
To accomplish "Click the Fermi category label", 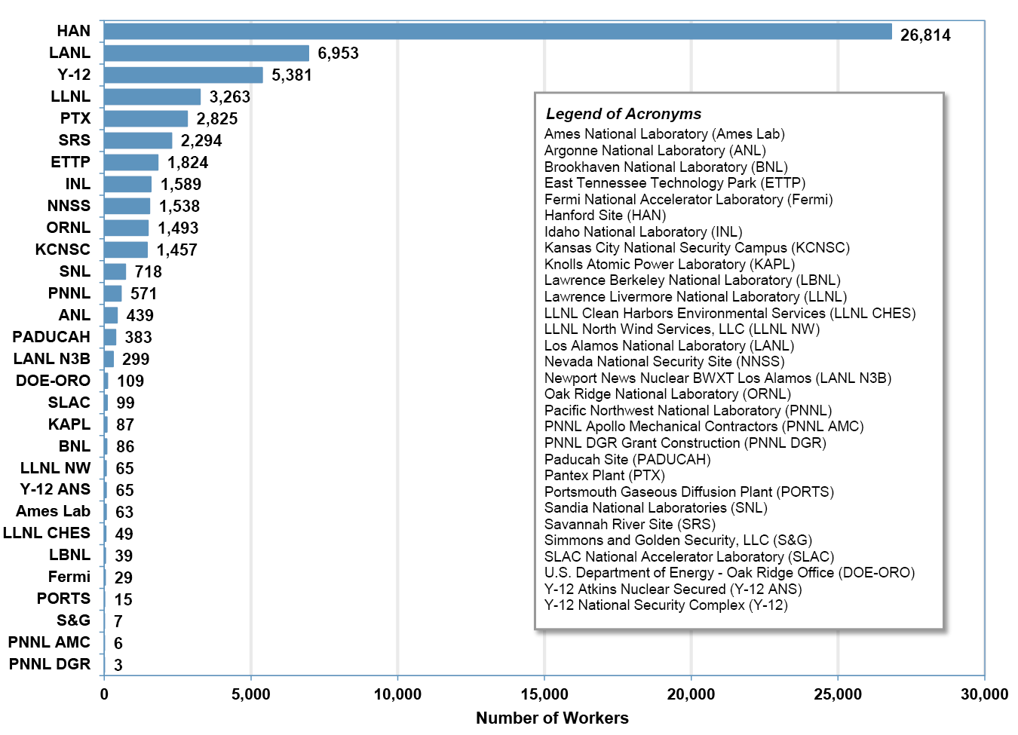I will click(69, 577).
